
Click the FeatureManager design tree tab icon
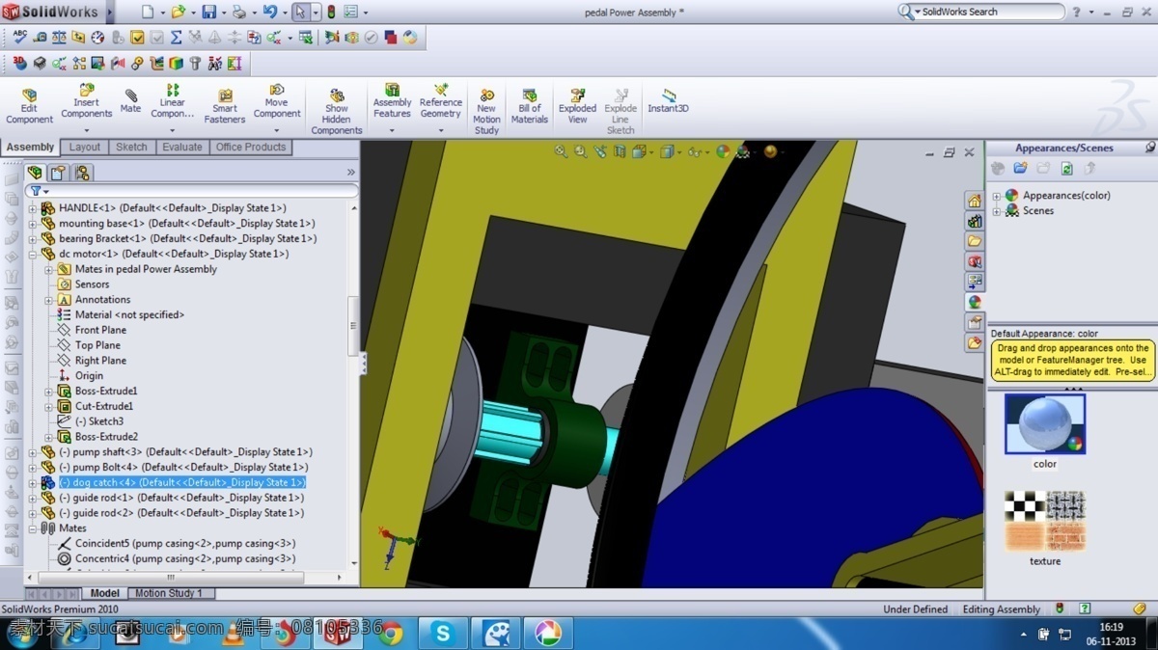coord(35,173)
